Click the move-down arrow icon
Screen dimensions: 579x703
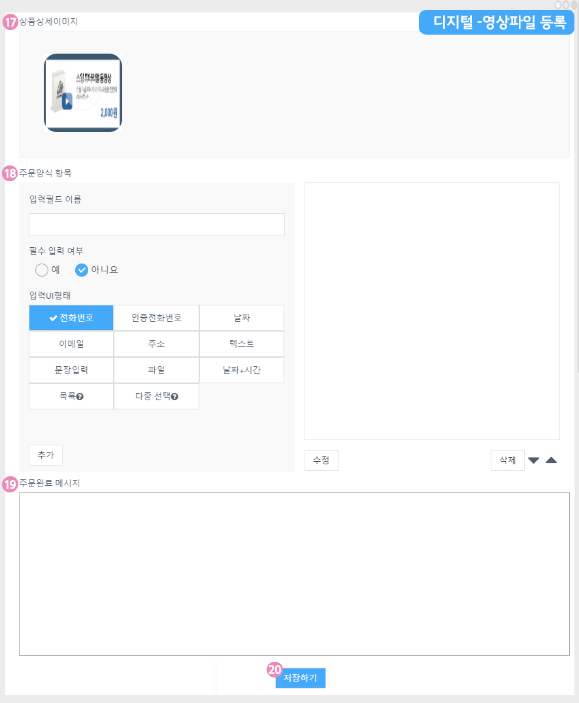click(533, 460)
